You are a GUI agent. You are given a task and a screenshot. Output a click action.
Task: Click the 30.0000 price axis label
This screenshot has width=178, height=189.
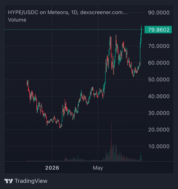(x=159, y=113)
